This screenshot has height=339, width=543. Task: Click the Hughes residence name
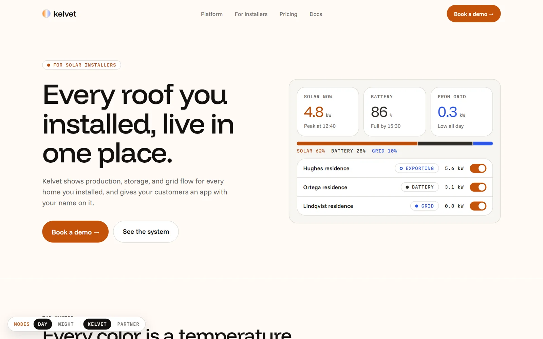(326, 168)
